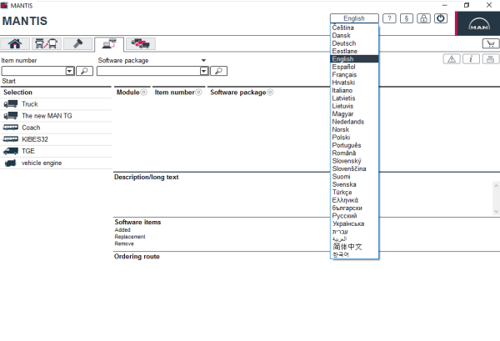Click description scrollbar up arrow
The height and width of the screenshot is (341, 500).
(496, 185)
